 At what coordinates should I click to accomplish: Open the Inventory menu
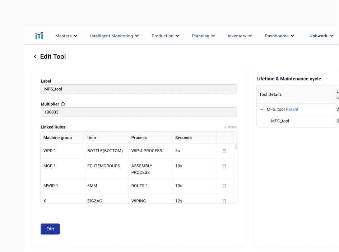pos(240,36)
